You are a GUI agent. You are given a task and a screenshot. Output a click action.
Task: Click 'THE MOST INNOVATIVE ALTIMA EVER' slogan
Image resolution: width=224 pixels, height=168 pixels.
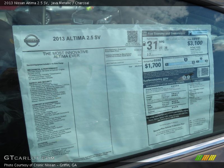pyautogui.click(x=66, y=54)
